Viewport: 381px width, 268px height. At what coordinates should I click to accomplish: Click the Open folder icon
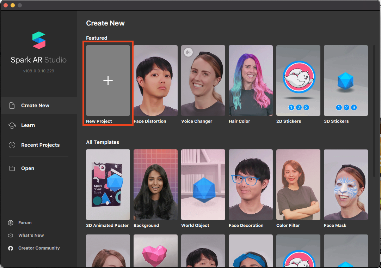pos(12,168)
